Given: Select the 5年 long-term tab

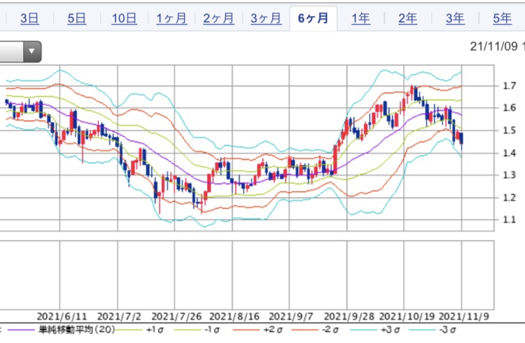Looking at the screenshot, I should pyautogui.click(x=501, y=19).
